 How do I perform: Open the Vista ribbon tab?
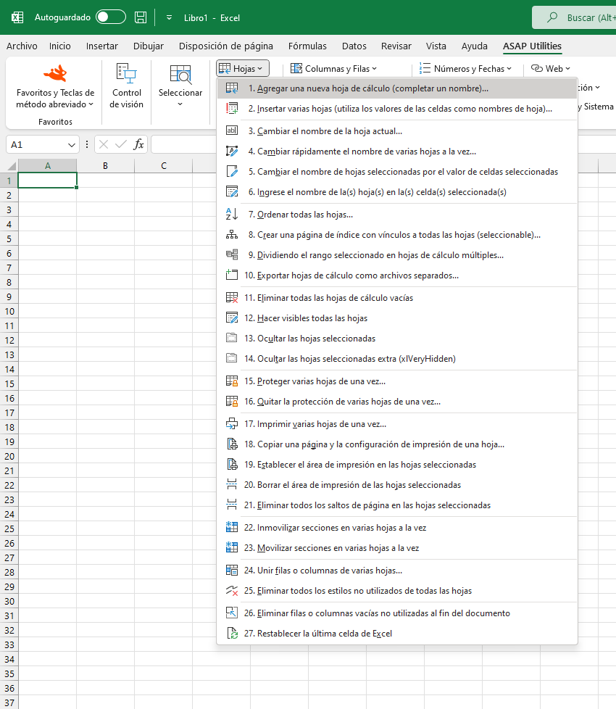click(x=436, y=46)
